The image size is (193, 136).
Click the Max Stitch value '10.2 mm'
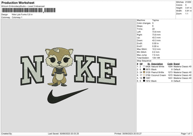click(x=156, y=49)
